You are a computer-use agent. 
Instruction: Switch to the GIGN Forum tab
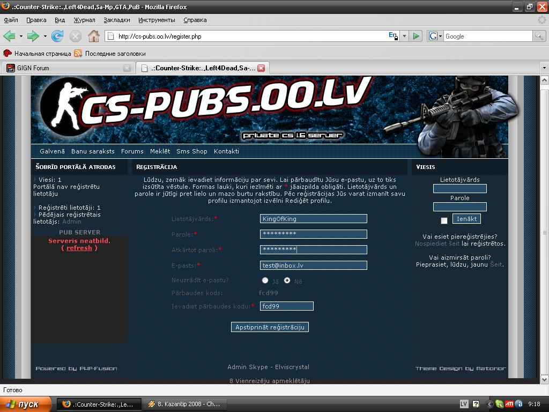click(x=64, y=68)
